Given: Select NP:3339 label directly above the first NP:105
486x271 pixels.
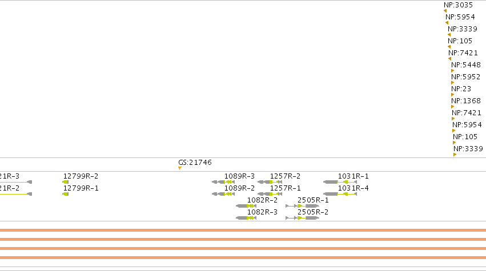Looking at the screenshot, I should (463, 29).
